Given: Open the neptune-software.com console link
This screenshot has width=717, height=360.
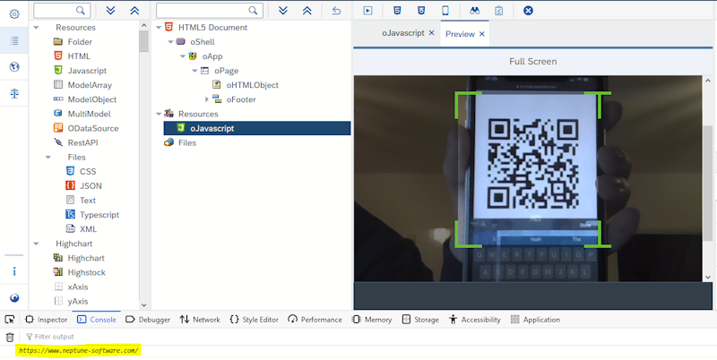Looking at the screenshot, I should 79,351.
